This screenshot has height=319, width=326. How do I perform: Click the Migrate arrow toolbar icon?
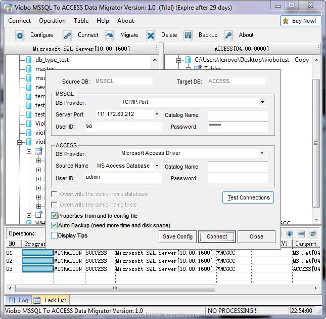(110, 35)
